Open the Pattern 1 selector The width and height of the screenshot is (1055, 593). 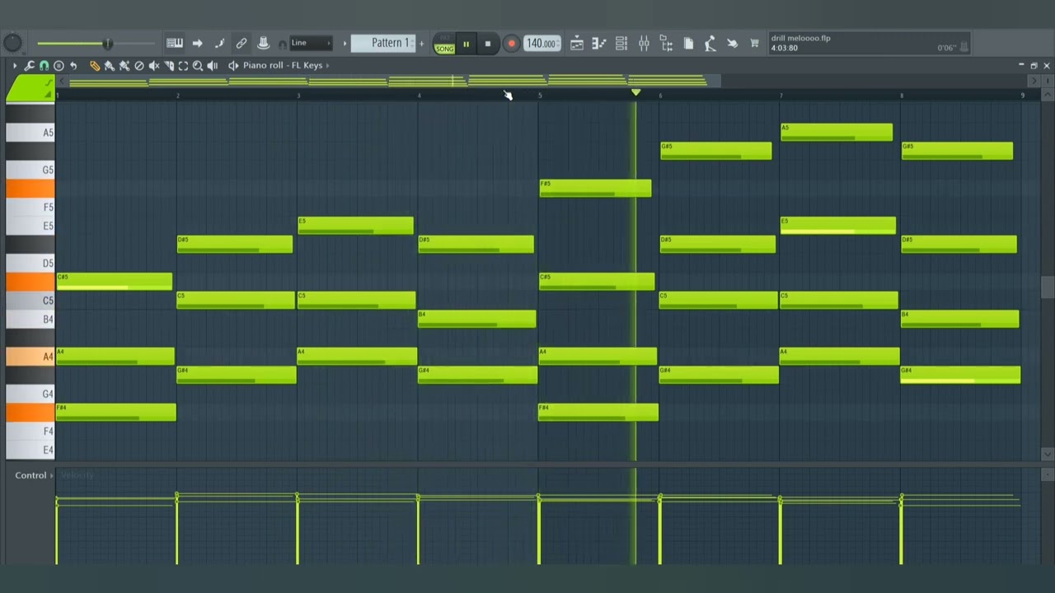(384, 43)
